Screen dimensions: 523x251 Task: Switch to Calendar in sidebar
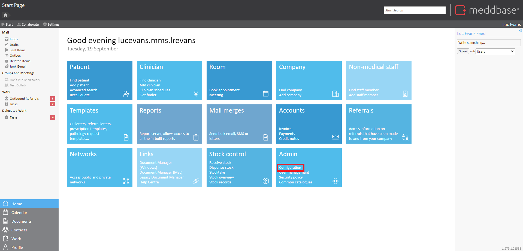pos(19,213)
